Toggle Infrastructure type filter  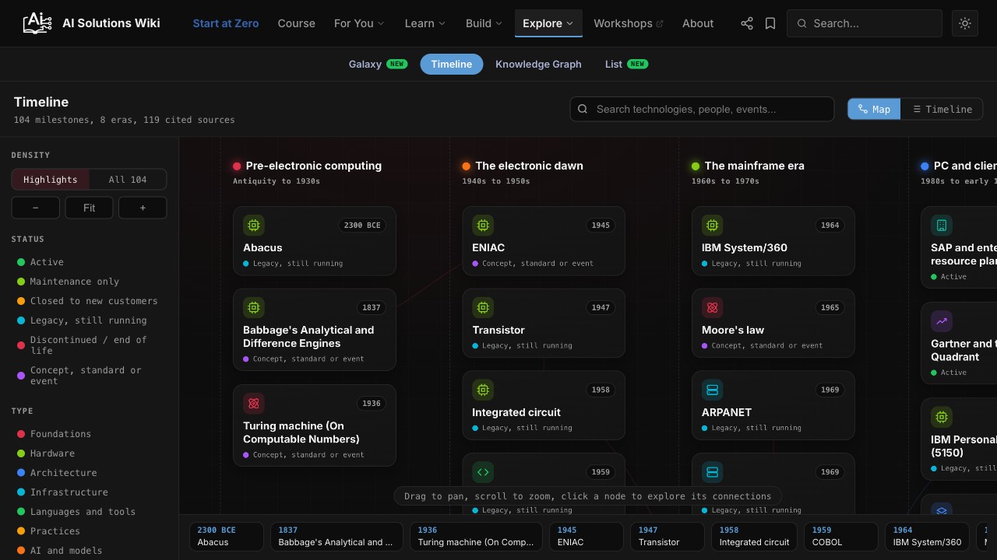(x=62, y=492)
